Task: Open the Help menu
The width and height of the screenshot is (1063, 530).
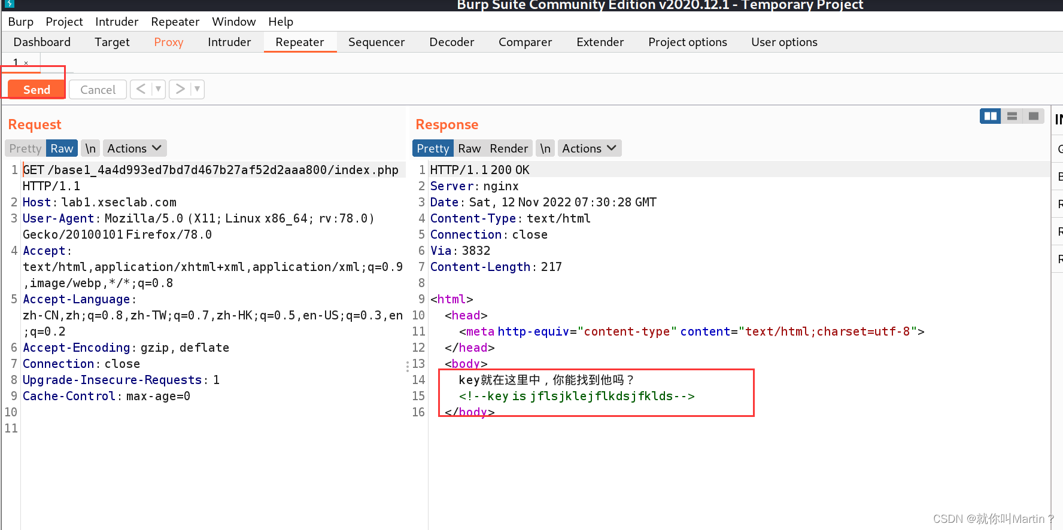Action: click(x=281, y=22)
